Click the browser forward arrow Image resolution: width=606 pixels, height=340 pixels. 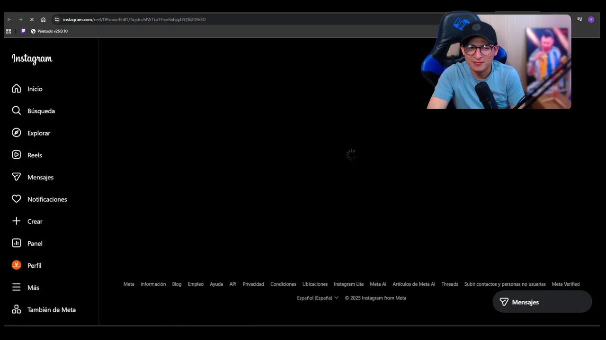tap(20, 19)
